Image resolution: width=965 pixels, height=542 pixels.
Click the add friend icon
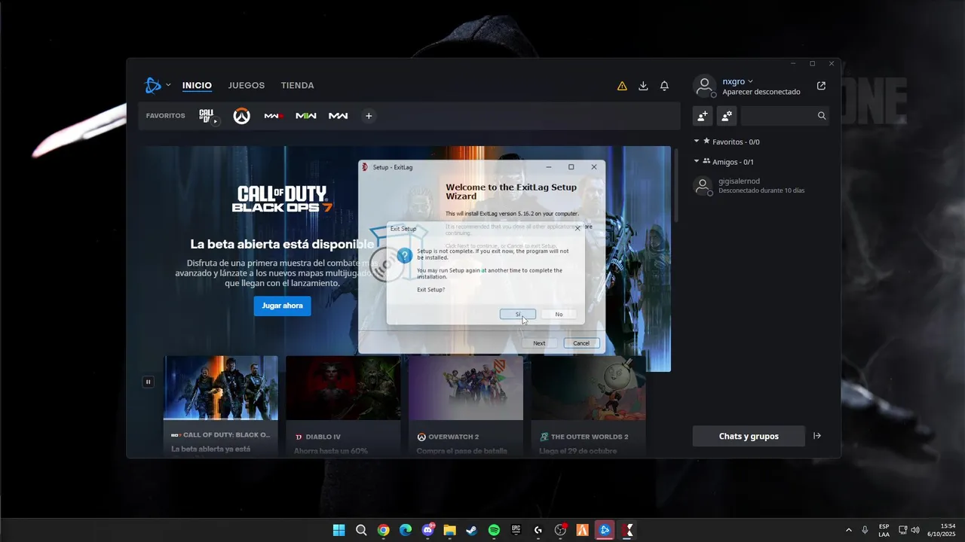pyautogui.click(x=703, y=116)
